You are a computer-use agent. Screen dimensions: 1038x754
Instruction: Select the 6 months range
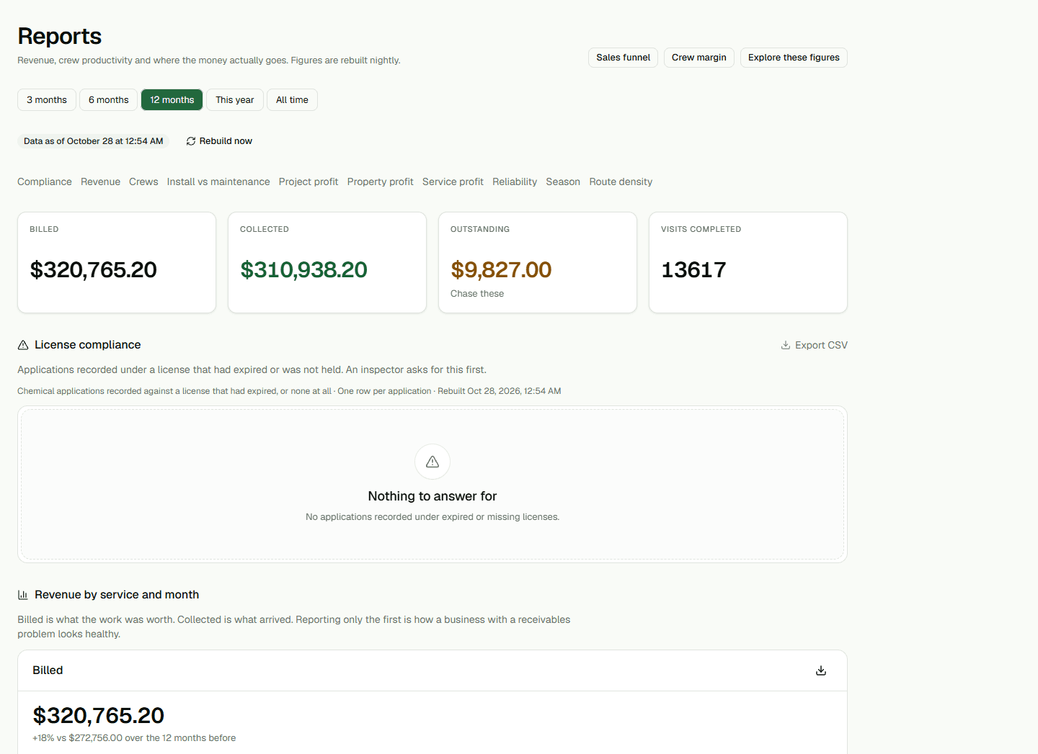pos(109,100)
